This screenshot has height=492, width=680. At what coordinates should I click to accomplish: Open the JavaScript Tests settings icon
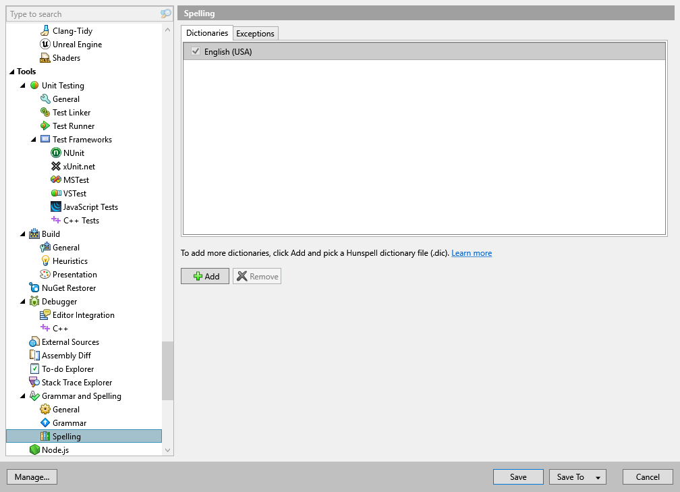click(x=55, y=207)
